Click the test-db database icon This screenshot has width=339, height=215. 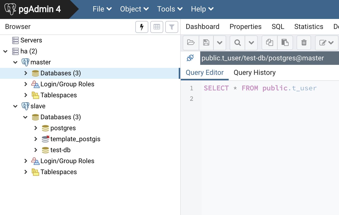tap(45, 150)
